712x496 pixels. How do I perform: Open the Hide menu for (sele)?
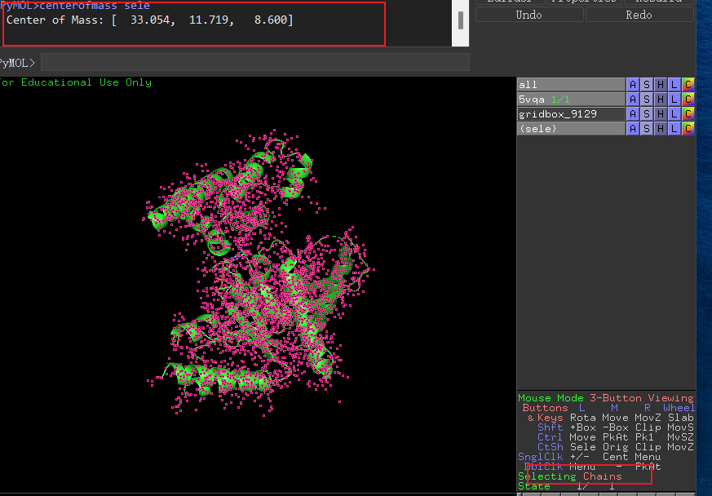(x=661, y=129)
